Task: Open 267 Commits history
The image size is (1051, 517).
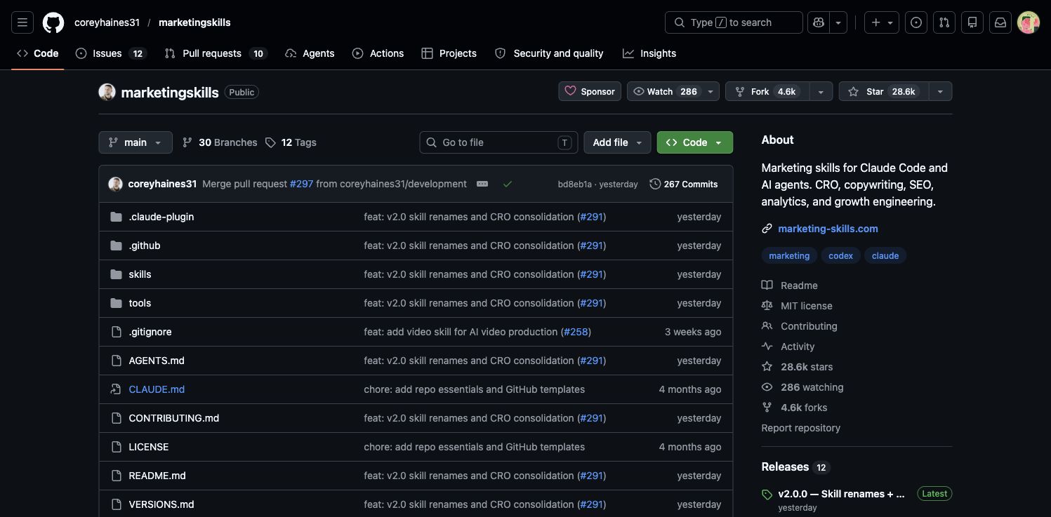Action: click(684, 184)
